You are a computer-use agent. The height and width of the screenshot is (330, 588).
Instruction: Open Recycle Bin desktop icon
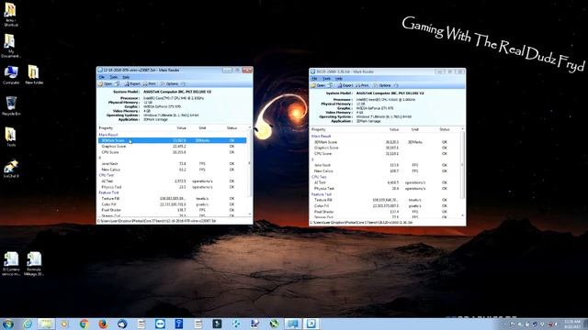tap(11, 106)
